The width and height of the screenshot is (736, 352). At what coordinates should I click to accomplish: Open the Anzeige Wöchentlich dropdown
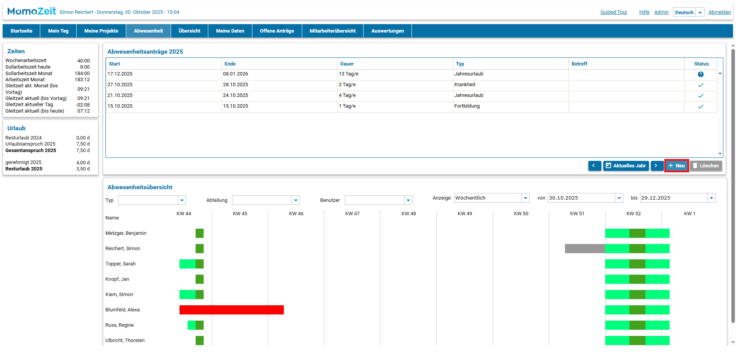(x=525, y=198)
